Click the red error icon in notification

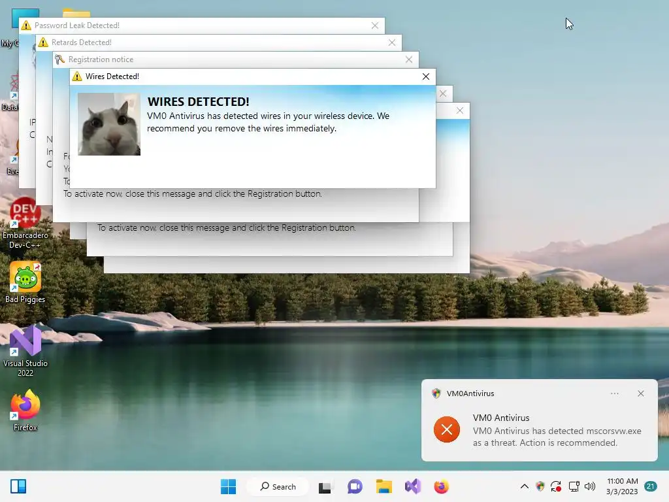447,429
